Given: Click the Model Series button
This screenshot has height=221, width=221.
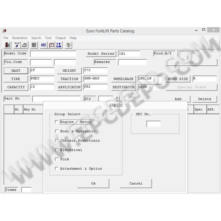Looking at the screenshot, I should 101,54.
